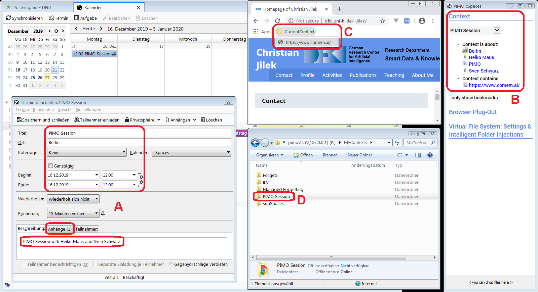Select the PIMO Session folder in Explorer
Screen dimensions: 538x292
coord(276,197)
